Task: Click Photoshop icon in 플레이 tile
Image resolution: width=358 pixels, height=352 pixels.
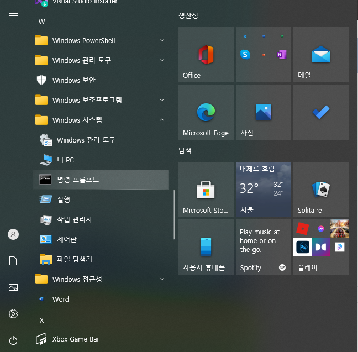Action: [x=303, y=247]
